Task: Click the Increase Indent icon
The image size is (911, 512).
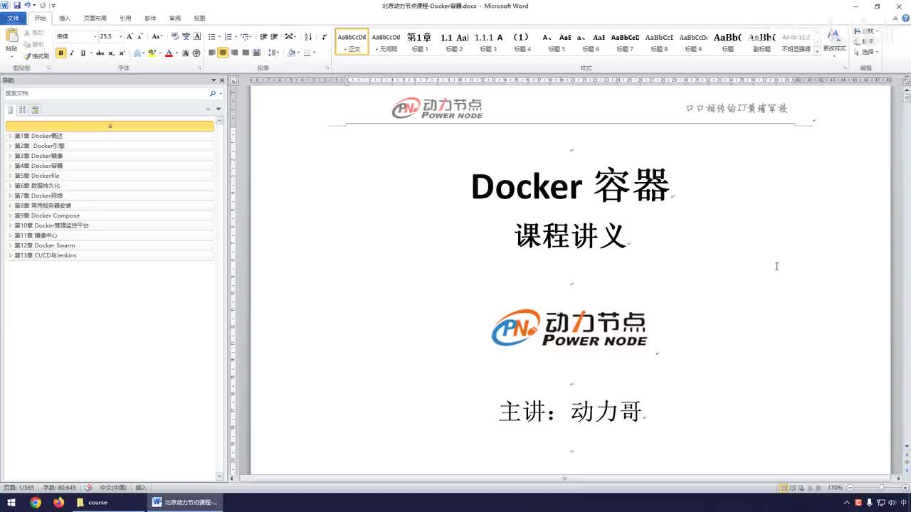Action: pyautogui.click(x=274, y=36)
